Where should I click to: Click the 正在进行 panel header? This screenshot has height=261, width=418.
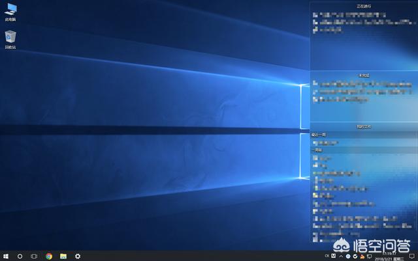coord(364,6)
